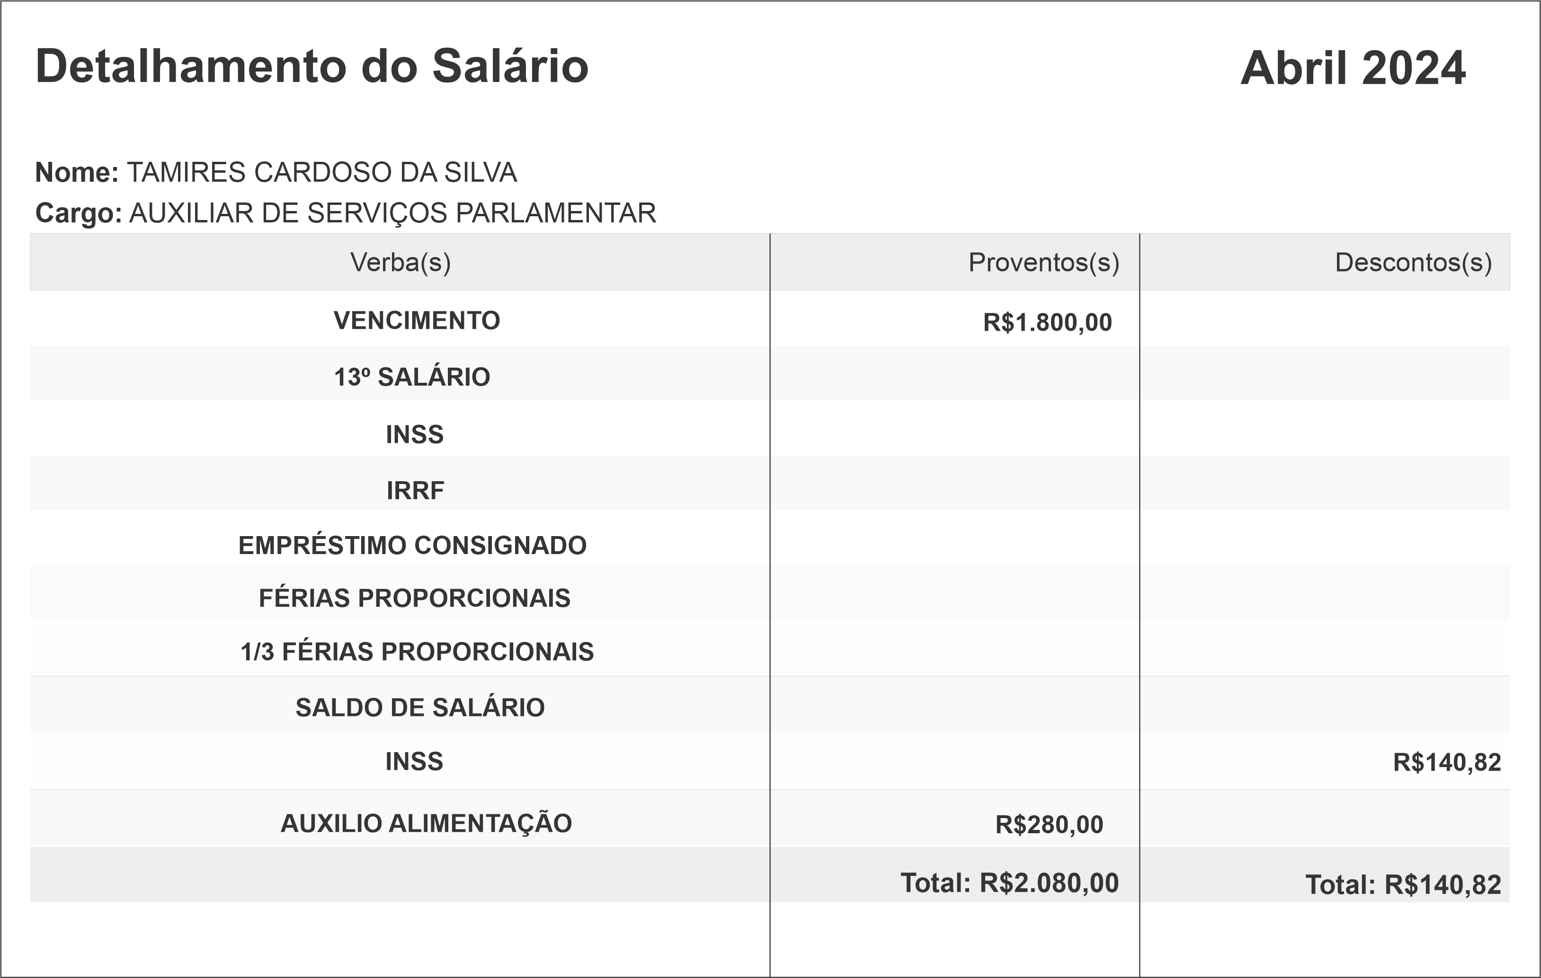The height and width of the screenshot is (978, 1541).
Task: Click the R$280,00 auxílio alimentação amount
Action: click(1049, 825)
